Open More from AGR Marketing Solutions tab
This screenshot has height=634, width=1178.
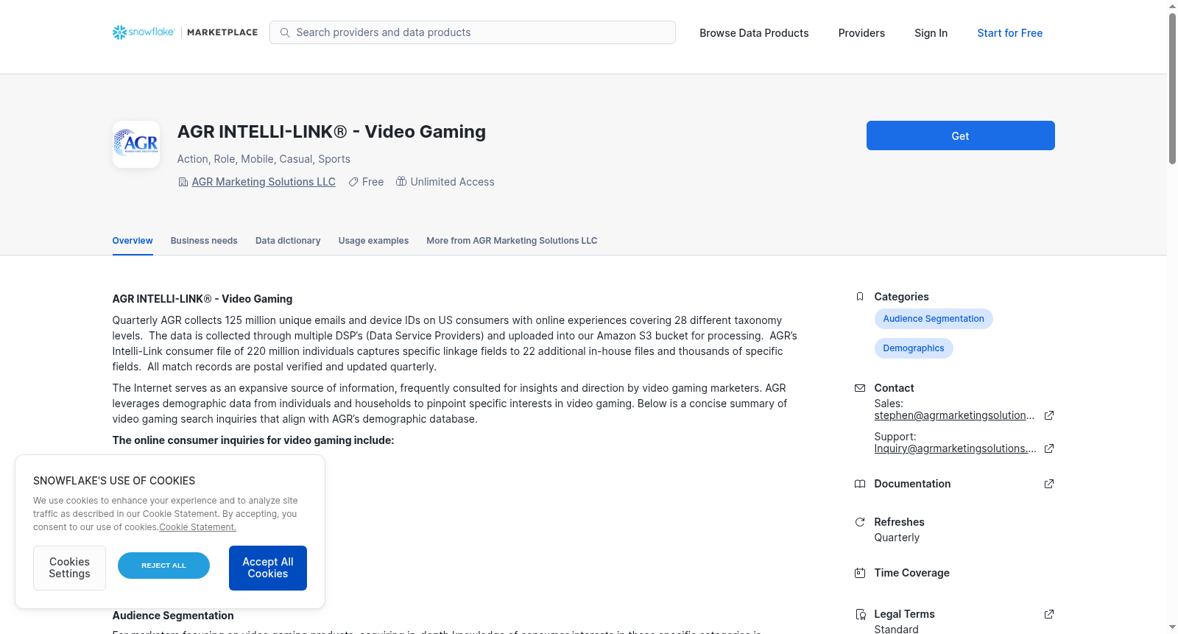tap(512, 241)
